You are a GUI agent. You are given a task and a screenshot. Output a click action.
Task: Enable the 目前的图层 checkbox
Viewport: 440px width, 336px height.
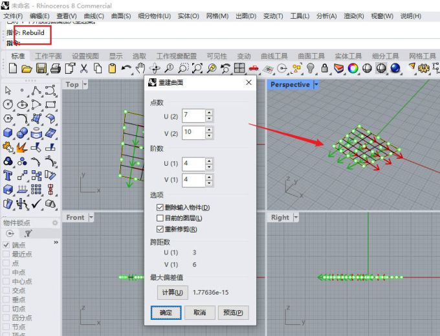pyautogui.click(x=160, y=218)
